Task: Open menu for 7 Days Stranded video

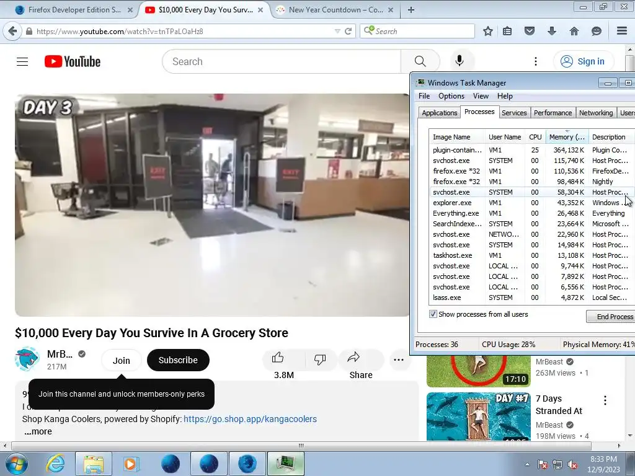Action: tap(605, 400)
